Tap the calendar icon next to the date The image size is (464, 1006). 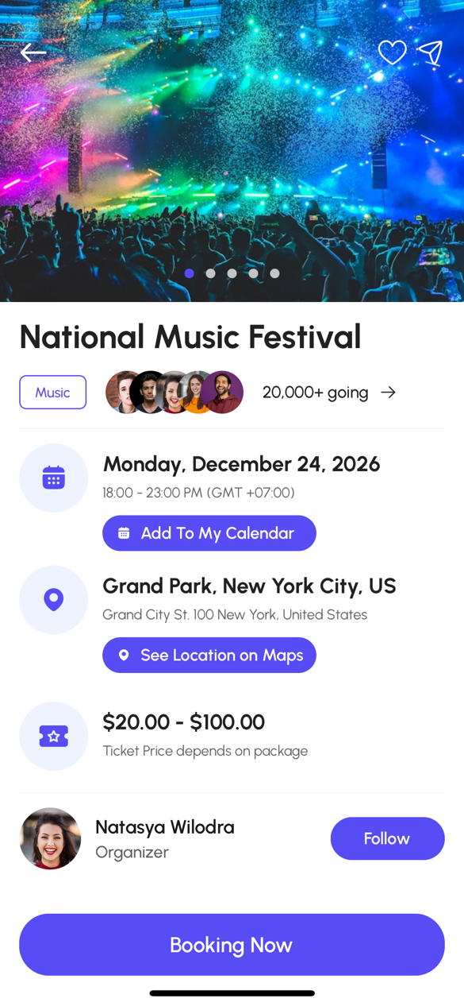pos(53,478)
